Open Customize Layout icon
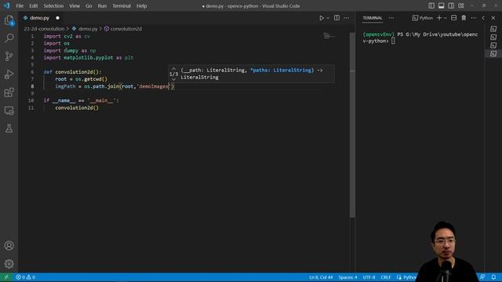 click(461, 5)
